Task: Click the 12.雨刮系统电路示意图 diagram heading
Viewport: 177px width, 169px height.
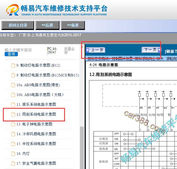Action: click(111, 74)
